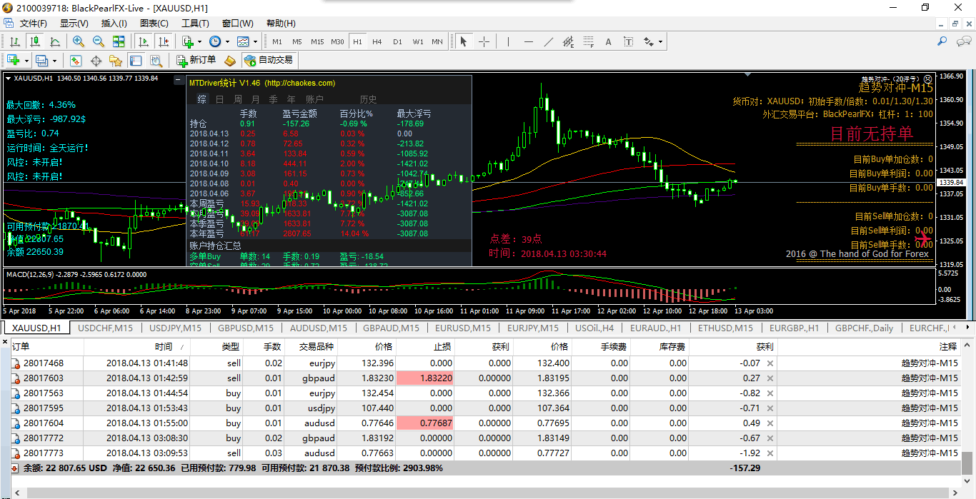Screen dimensions: 976x499
Task: Switch to the GBPUSD,M15 chart tab
Action: (244, 328)
